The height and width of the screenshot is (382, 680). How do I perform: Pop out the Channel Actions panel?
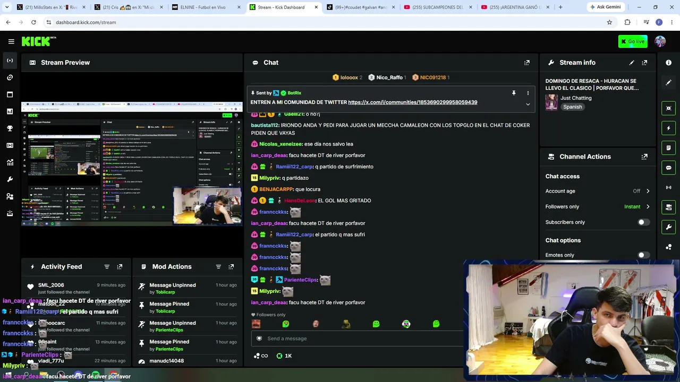click(x=644, y=157)
